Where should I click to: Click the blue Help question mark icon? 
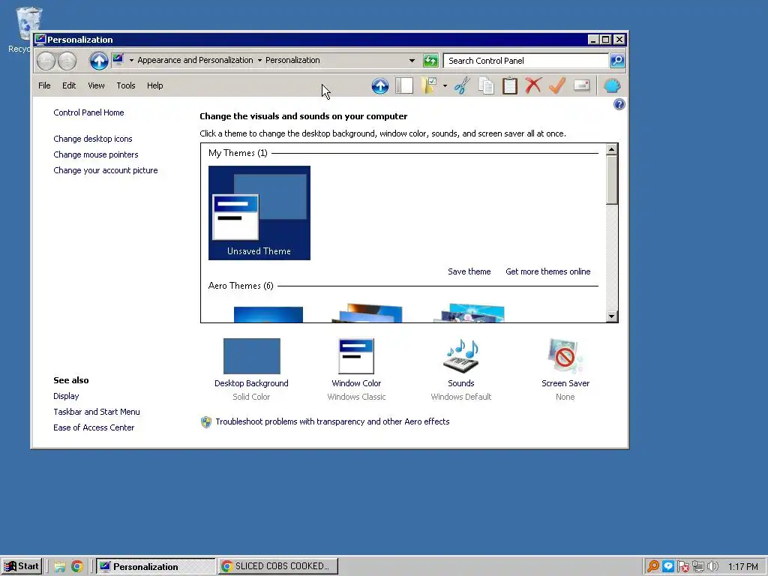pyautogui.click(x=619, y=104)
